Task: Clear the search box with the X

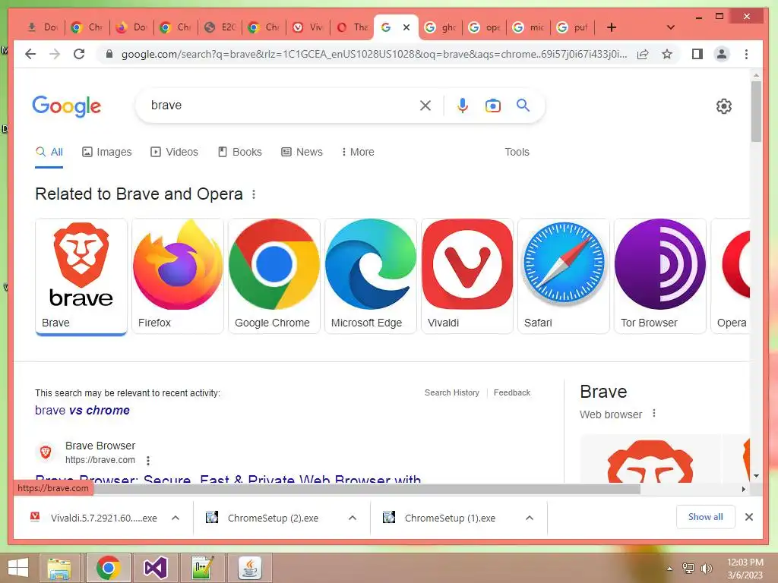Action: [425, 106]
